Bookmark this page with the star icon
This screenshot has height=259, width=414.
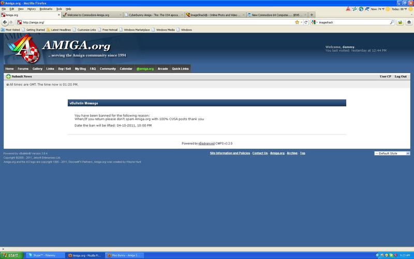297,22
